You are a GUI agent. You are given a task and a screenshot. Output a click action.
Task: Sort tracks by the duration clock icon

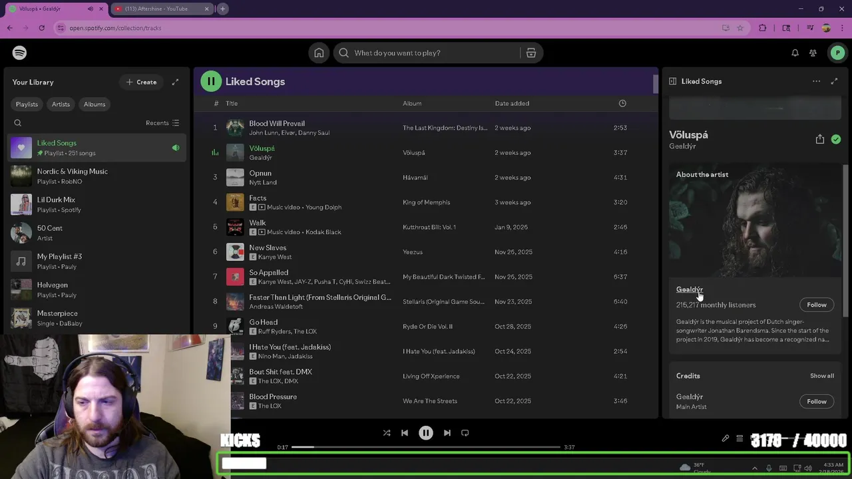pyautogui.click(x=622, y=103)
